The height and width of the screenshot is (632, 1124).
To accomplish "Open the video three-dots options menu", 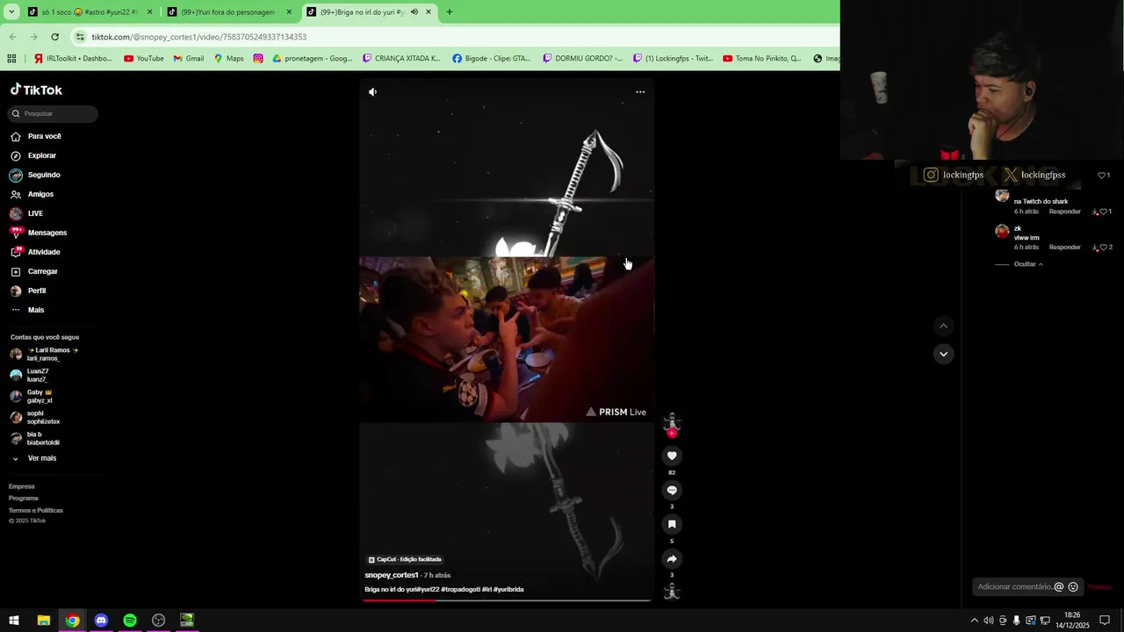I will [640, 91].
